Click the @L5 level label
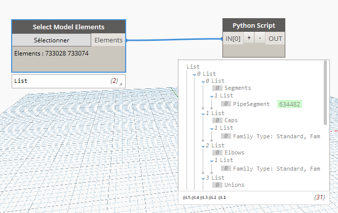This screenshot has width=338, height=213. pyautogui.click(x=186, y=197)
